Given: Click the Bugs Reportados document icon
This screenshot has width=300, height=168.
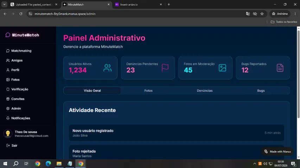Looking at the screenshot, I should tap(280, 68).
